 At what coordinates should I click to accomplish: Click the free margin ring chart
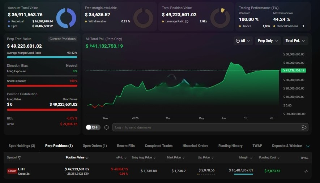point(143,18)
